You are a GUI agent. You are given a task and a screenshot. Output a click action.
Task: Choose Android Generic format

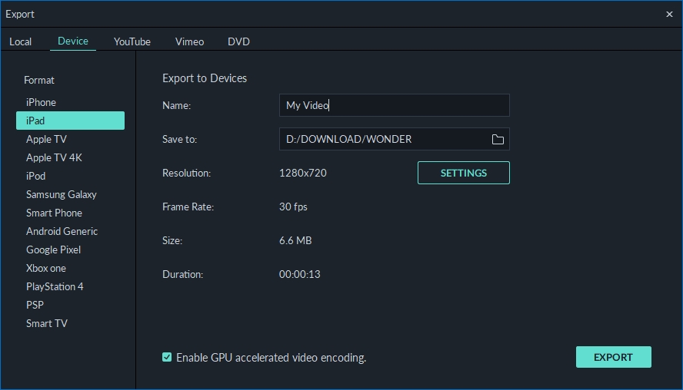click(62, 231)
